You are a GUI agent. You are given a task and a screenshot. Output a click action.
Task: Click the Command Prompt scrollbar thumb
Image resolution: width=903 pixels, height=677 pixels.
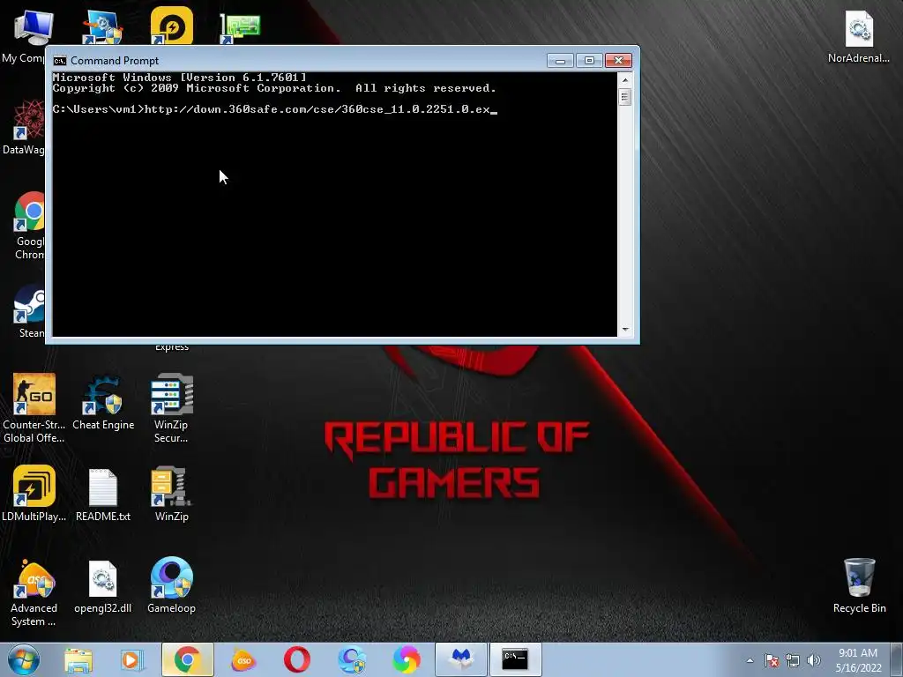pos(625,97)
